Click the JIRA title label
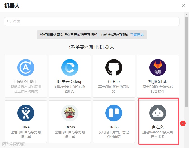The image size is (189, 148). (x=26, y=127)
